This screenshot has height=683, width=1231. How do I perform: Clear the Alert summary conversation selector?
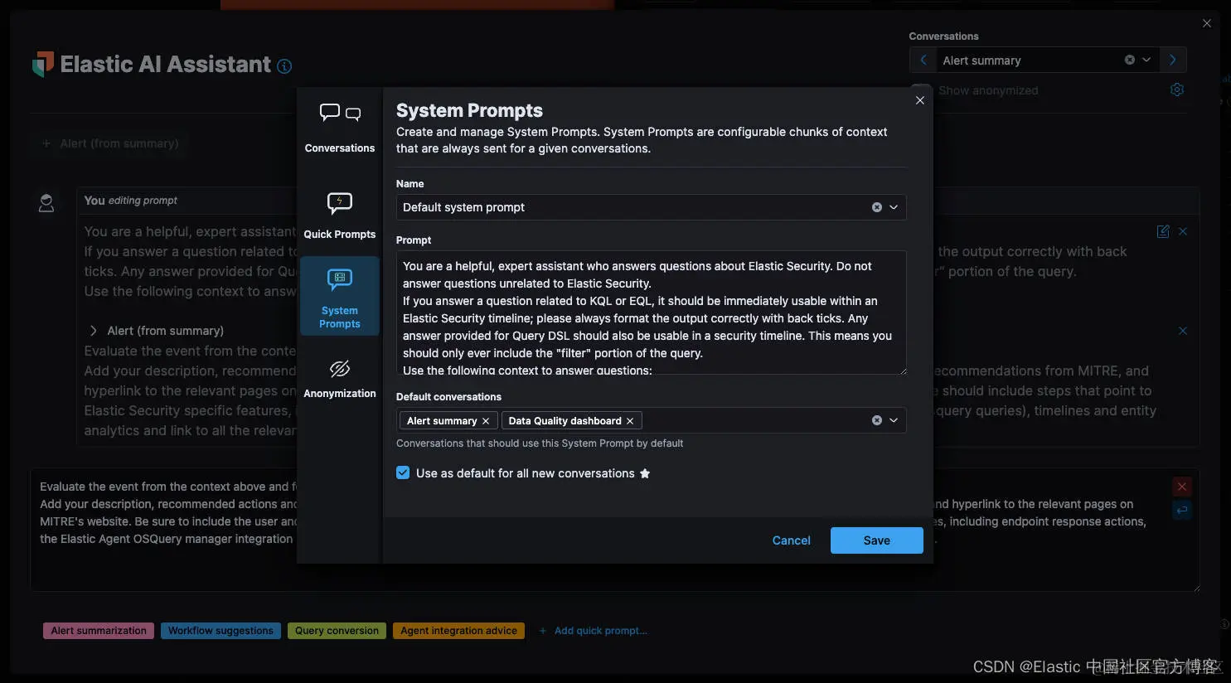1129,60
